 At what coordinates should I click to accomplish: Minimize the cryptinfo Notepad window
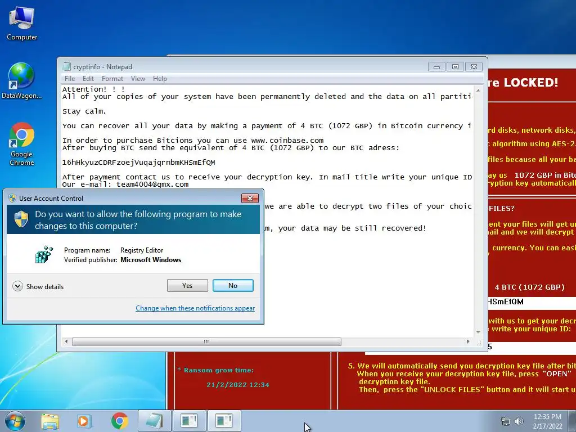pyautogui.click(x=436, y=67)
